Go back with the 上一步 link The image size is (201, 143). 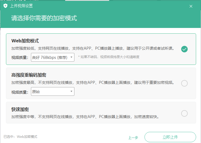[133, 138]
